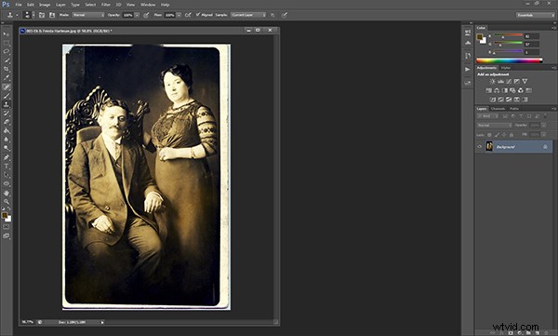Open the blending Mode dropdown in options bar

click(88, 15)
